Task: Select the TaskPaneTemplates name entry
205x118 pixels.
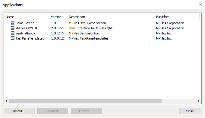Action: [30, 38]
